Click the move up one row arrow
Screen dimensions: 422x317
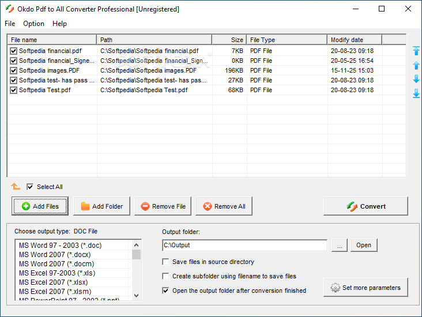click(x=416, y=65)
